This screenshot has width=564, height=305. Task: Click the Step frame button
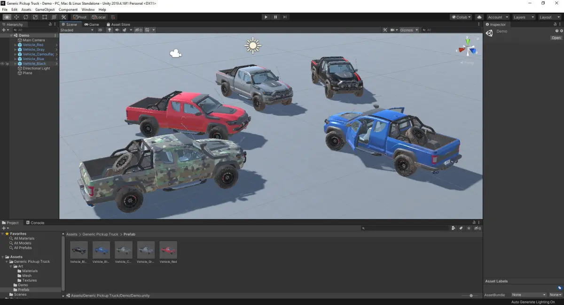[285, 17]
